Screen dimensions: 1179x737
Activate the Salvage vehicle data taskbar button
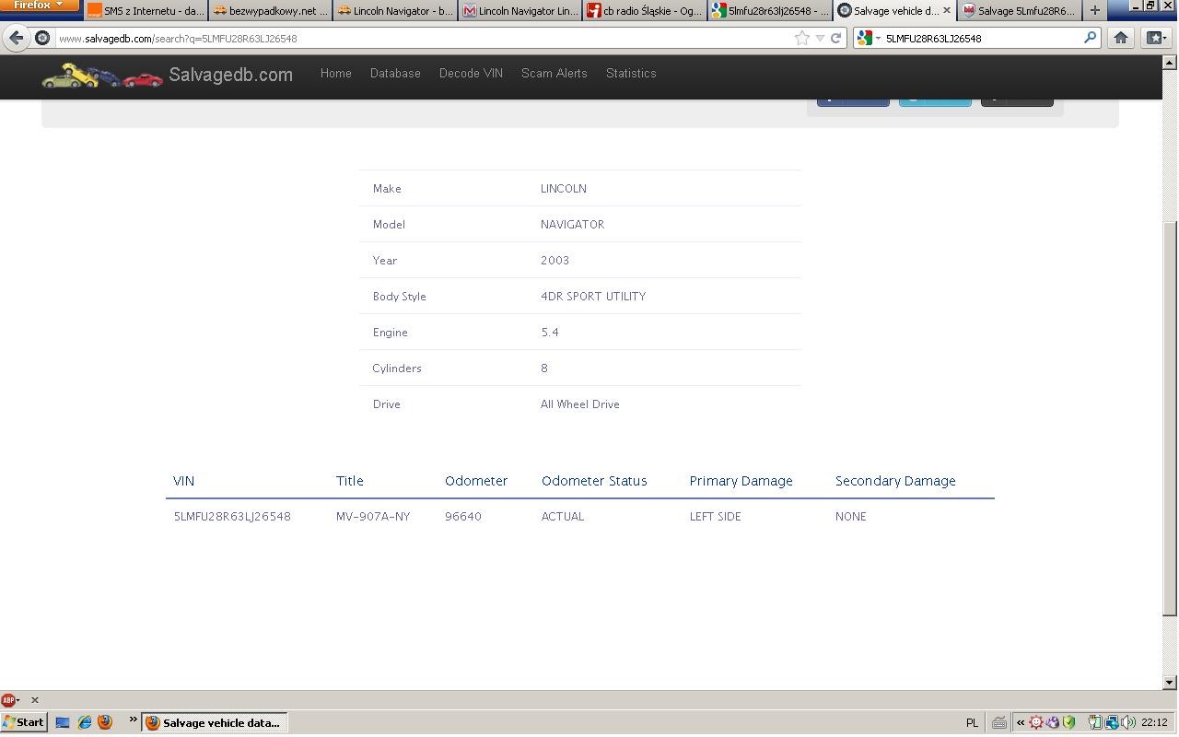click(215, 723)
